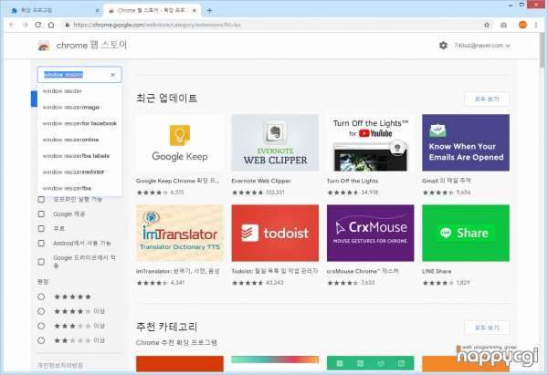Click the Chrome Web Store rainbow logo
548x375 pixels.
coord(44,46)
